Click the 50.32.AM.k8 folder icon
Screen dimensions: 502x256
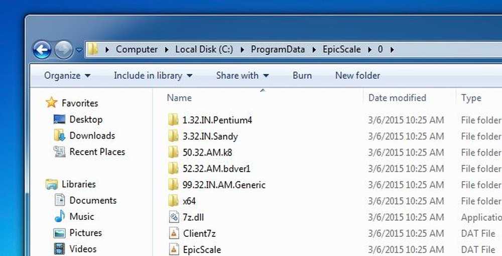point(173,152)
